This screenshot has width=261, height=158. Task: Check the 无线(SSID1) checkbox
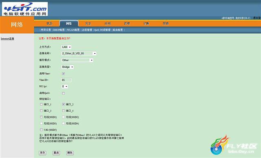tap(41, 117)
